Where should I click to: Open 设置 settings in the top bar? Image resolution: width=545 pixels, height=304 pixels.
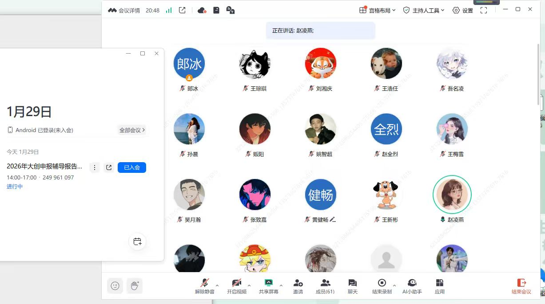pyautogui.click(x=462, y=10)
